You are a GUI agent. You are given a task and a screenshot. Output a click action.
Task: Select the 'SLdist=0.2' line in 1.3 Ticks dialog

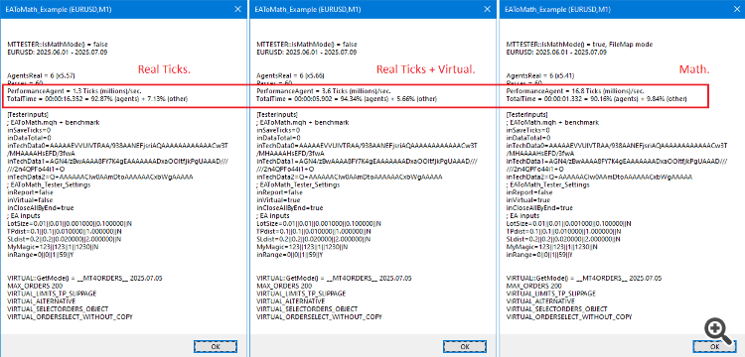(x=65, y=239)
